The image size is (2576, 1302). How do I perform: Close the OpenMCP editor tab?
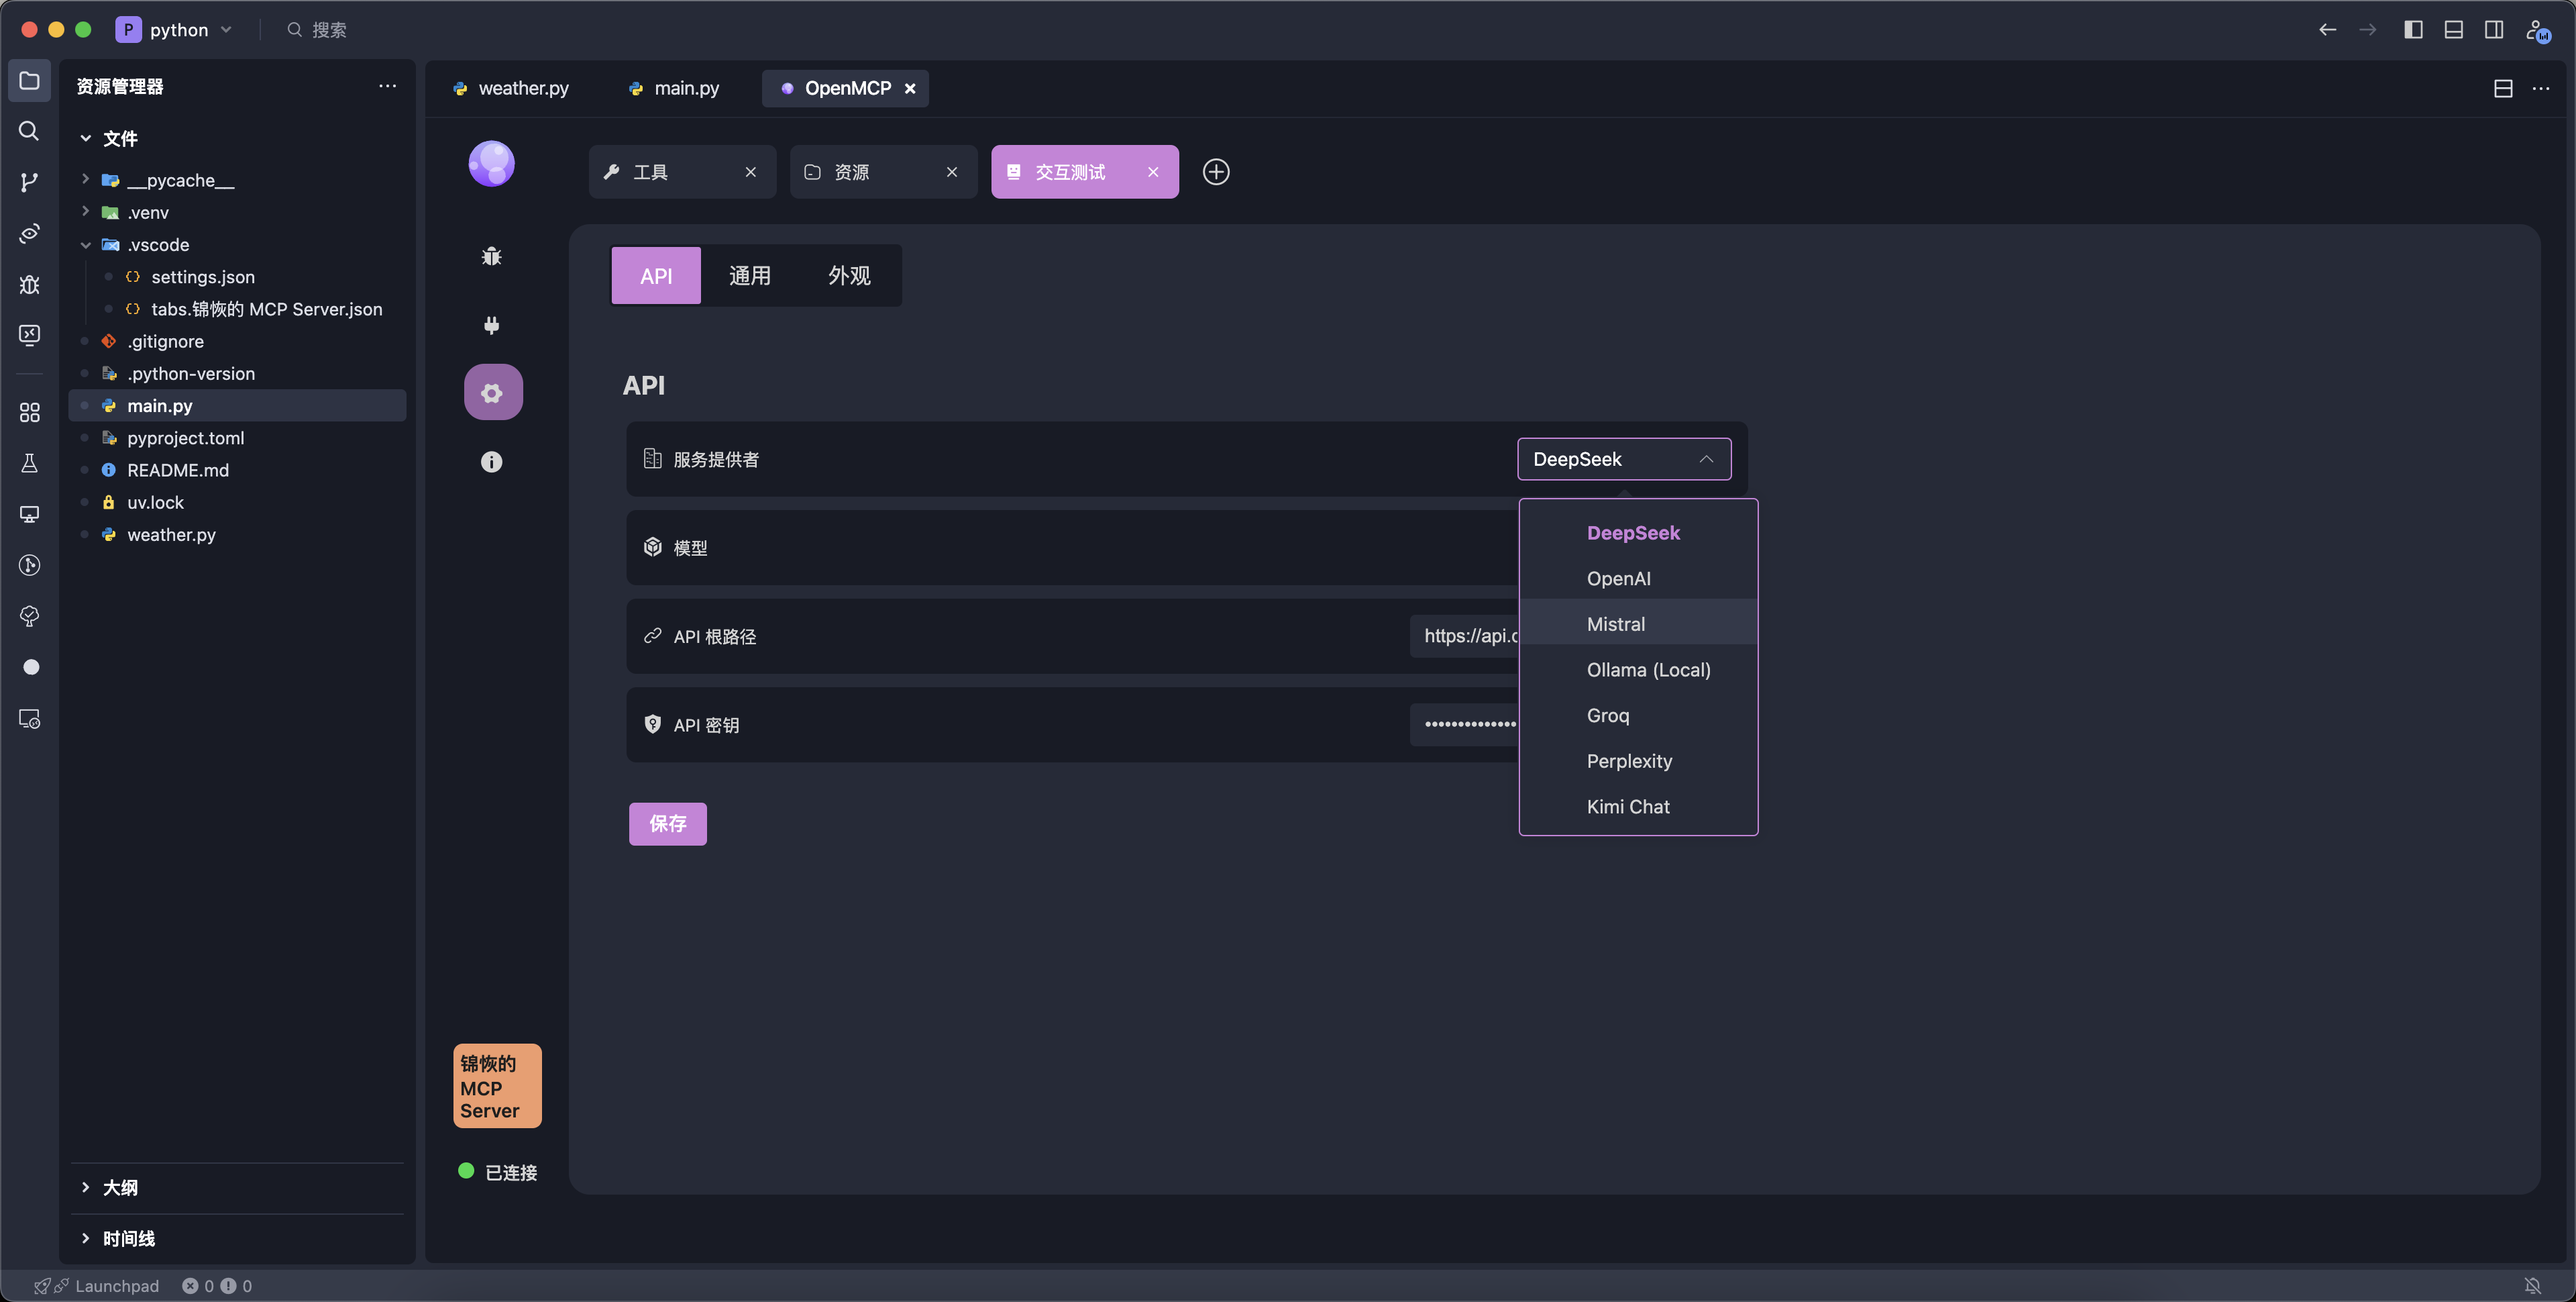click(910, 88)
